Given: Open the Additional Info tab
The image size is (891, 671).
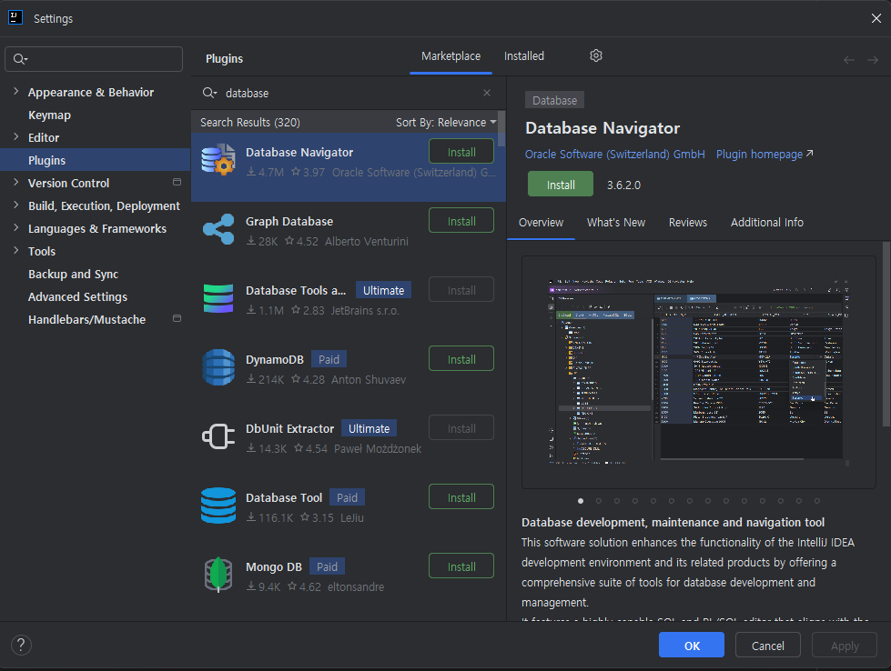Looking at the screenshot, I should click(767, 223).
